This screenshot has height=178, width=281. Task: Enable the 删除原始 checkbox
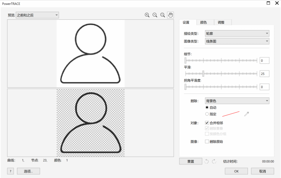coord(207,142)
